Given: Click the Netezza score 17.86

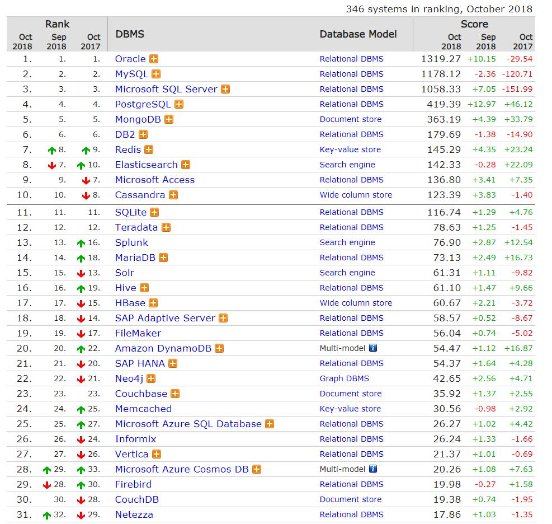Looking at the screenshot, I should 447,515.
